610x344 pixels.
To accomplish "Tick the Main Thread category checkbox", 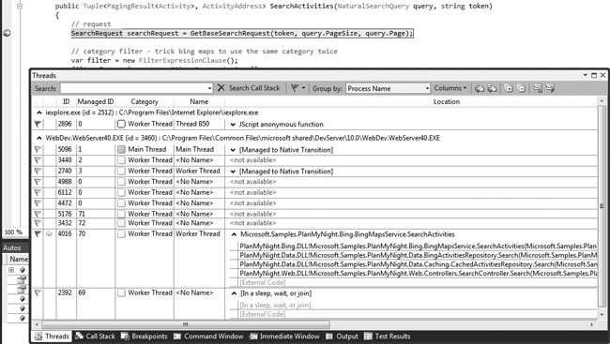I will pos(121,149).
